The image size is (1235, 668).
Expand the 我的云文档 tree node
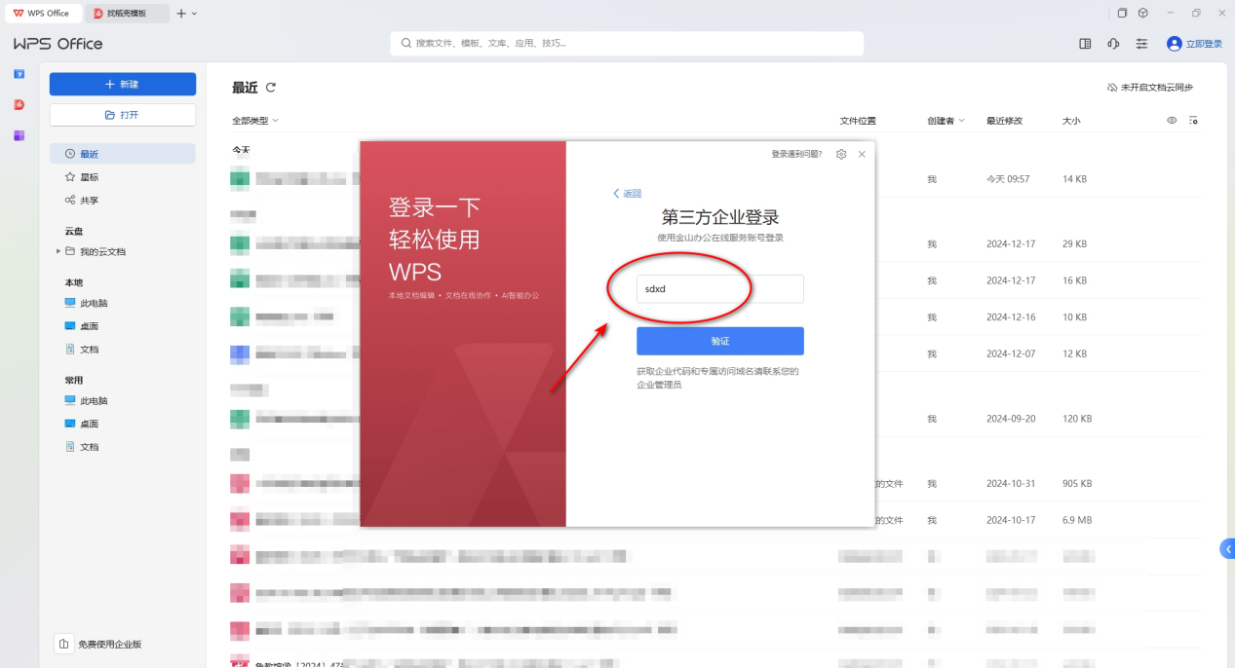point(58,252)
